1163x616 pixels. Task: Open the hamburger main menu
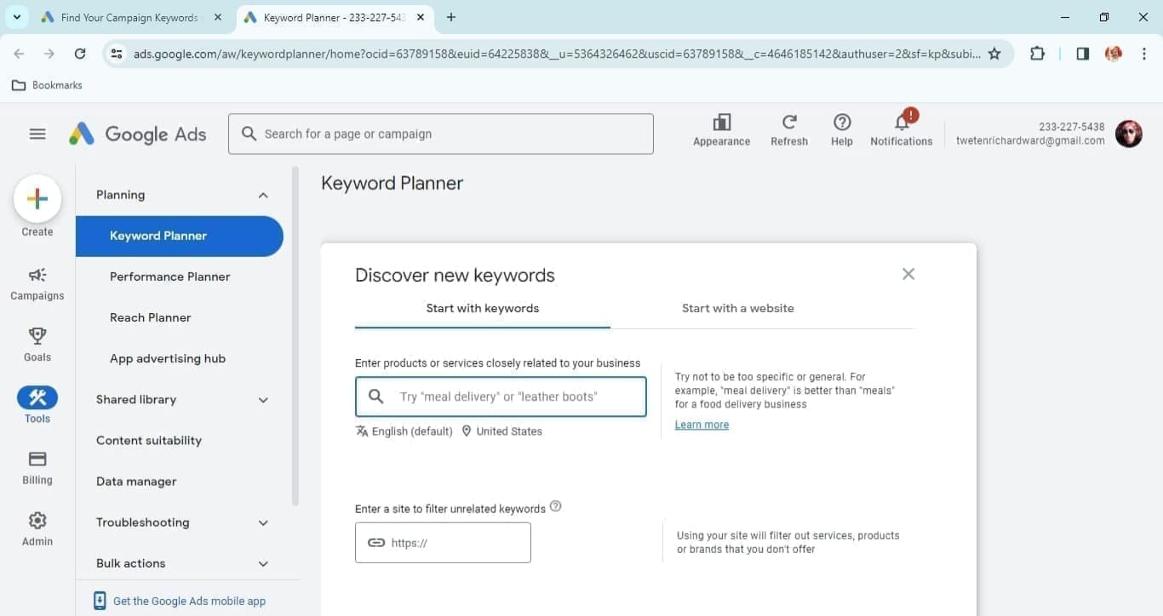(x=37, y=134)
